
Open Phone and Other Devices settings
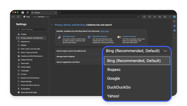coord(31,85)
